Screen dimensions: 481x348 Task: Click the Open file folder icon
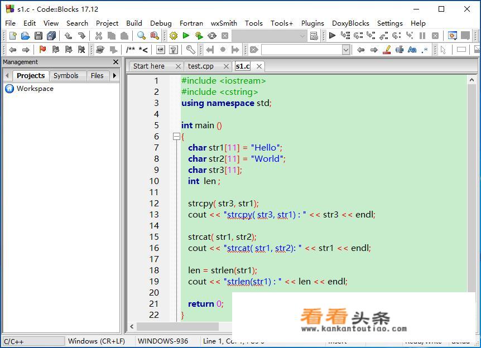click(x=26, y=36)
